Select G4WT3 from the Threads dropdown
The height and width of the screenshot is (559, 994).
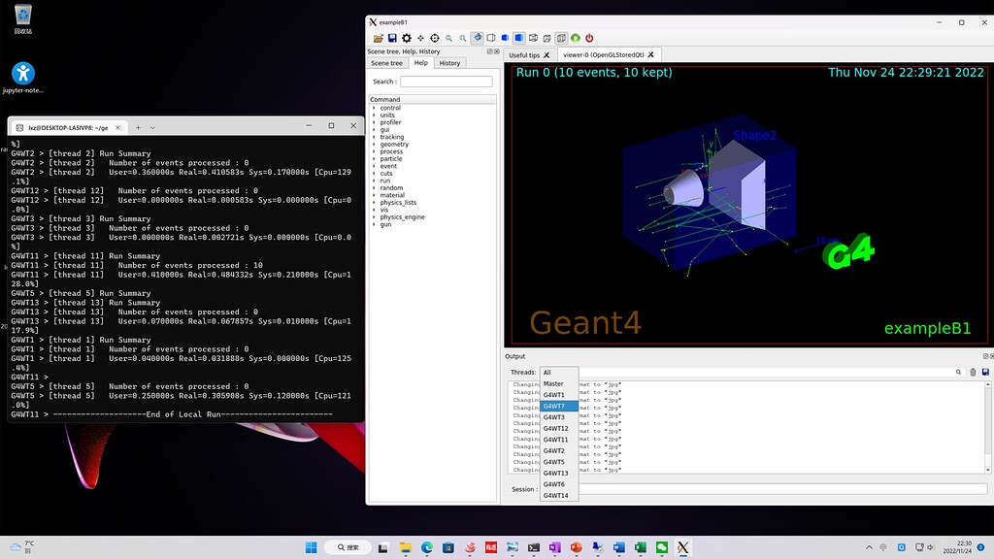click(x=553, y=416)
